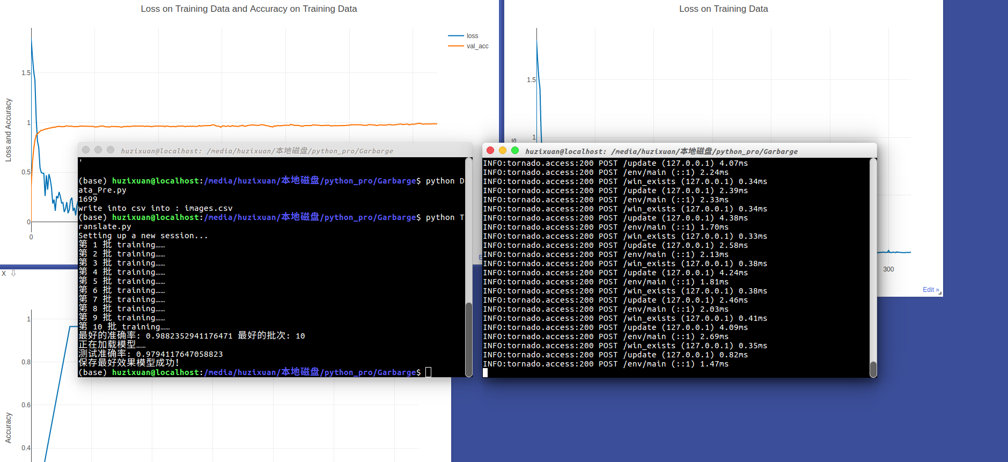The height and width of the screenshot is (462, 1008).
Task: Click title 'Loss on Training Data and Accuracy on Training Data'
Action: pos(249,9)
